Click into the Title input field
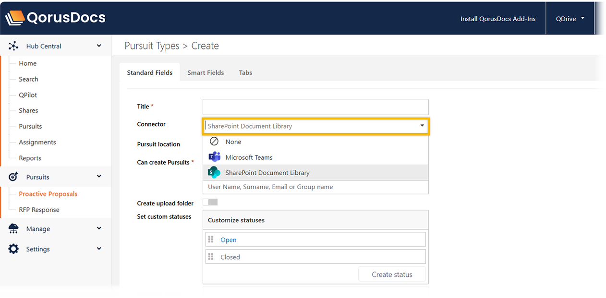 [315, 107]
